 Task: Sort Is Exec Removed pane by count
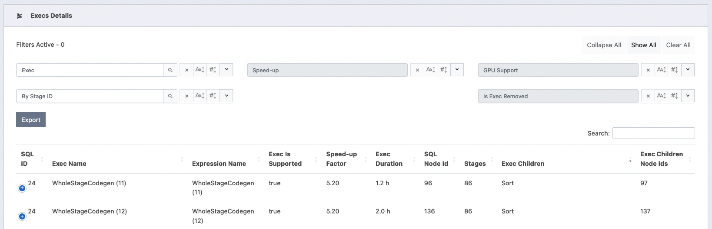coord(675,96)
